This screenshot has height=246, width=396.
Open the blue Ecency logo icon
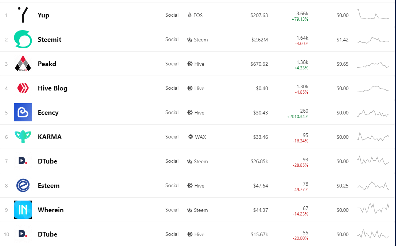click(23, 112)
